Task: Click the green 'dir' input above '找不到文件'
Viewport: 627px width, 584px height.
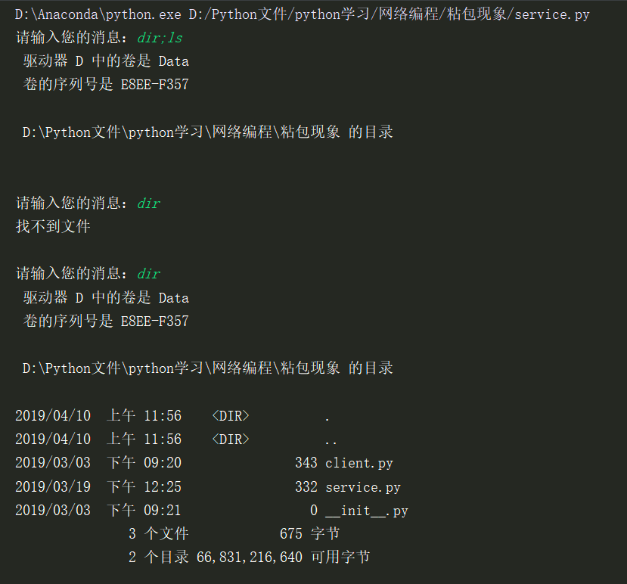Action: [148, 203]
